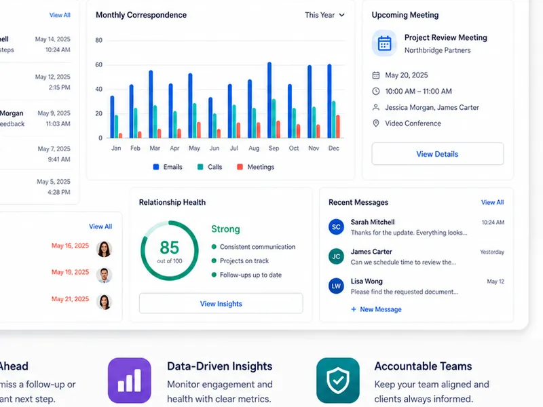Click View All above the May 16, 2025 row
543x407 pixels.
[x=100, y=227]
